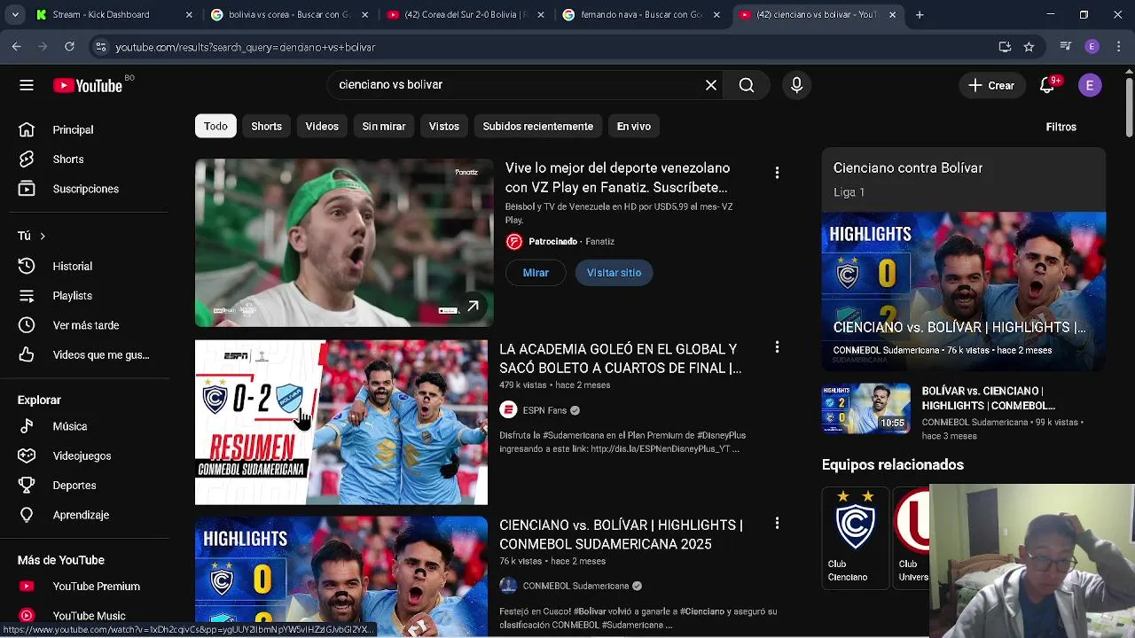This screenshot has height=638, width=1135.
Task: Clear the search query with X
Action: pos(711,85)
